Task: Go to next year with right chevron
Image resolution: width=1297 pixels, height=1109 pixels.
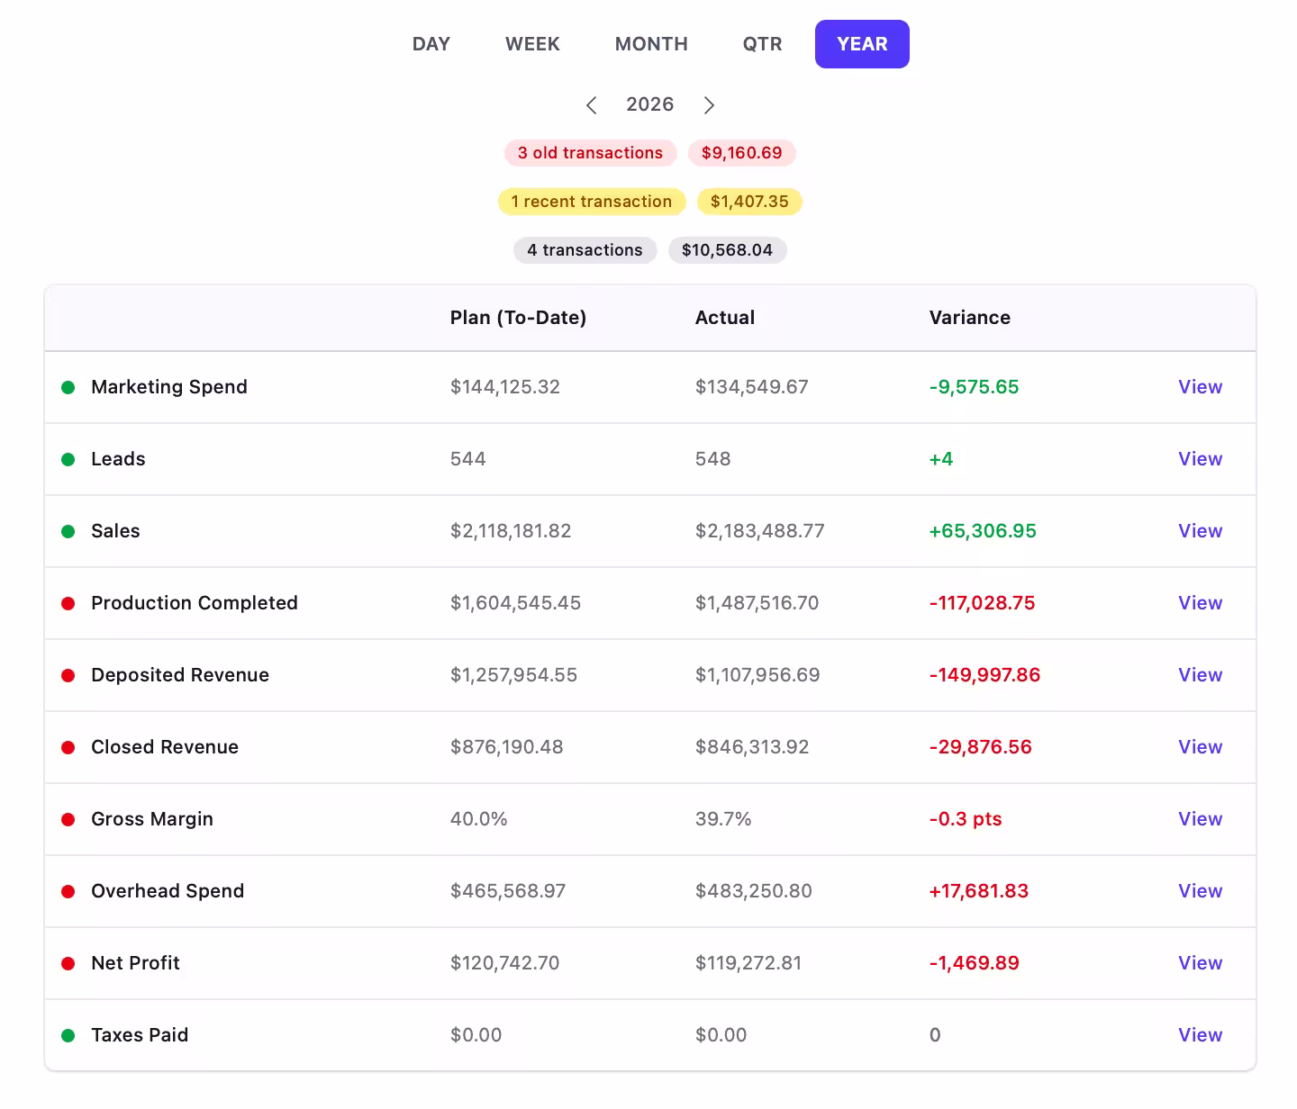Action: (709, 105)
